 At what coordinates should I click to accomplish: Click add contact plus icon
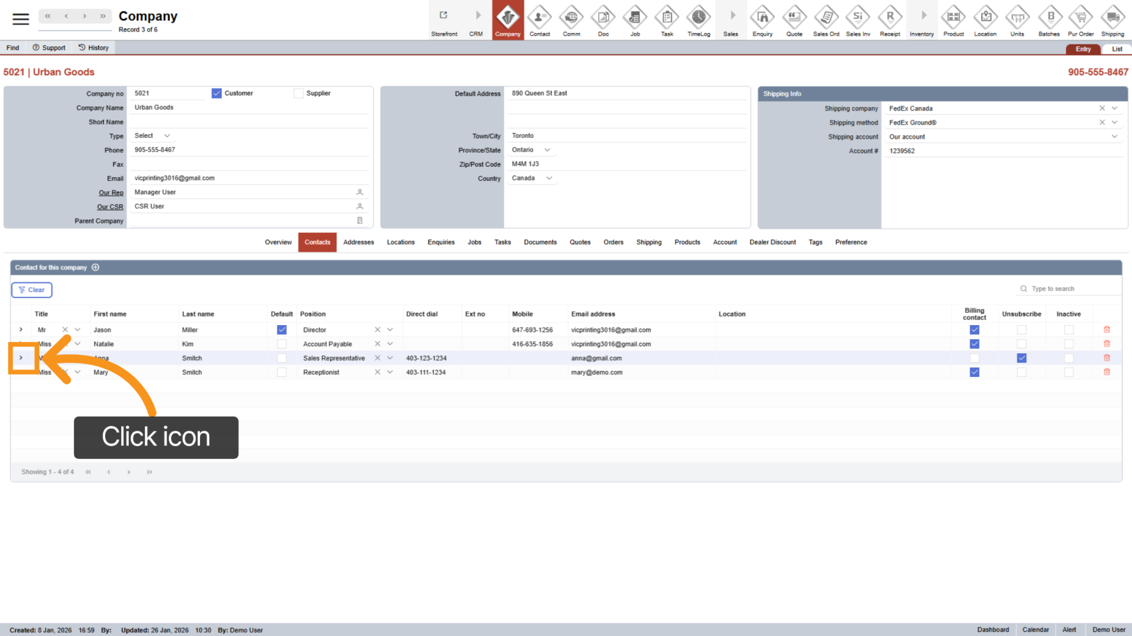point(96,268)
